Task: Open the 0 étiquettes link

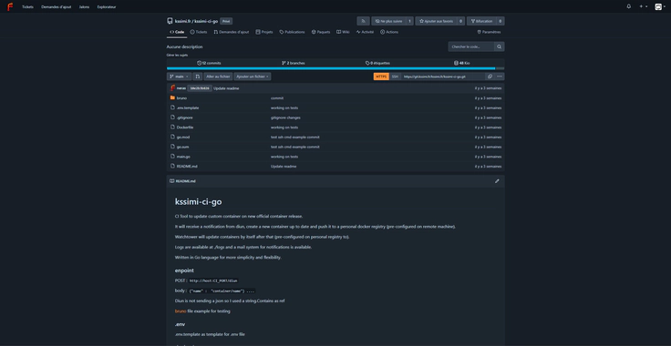Action: (x=377, y=63)
